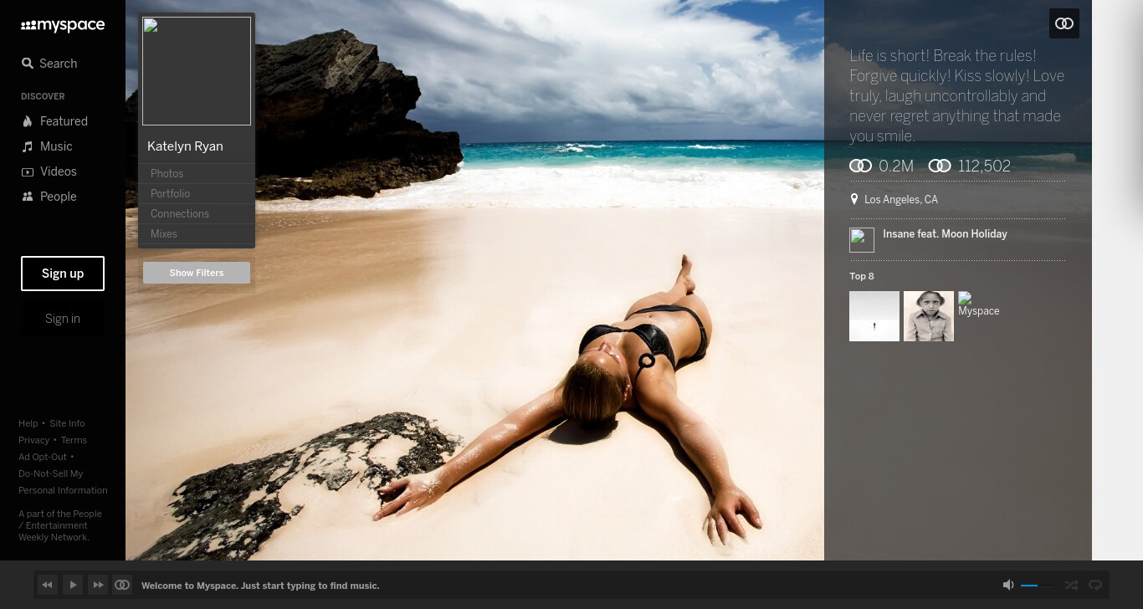Open the Top 8 Myspace entry
Image resolution: width=1143 pixels, height=609 pixels.
point(978,304)
